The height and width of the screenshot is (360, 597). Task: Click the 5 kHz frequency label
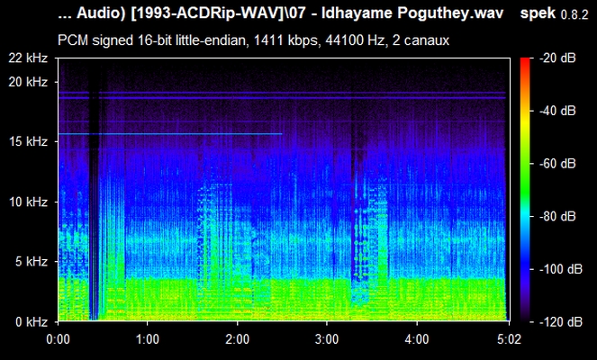[32, 261]
